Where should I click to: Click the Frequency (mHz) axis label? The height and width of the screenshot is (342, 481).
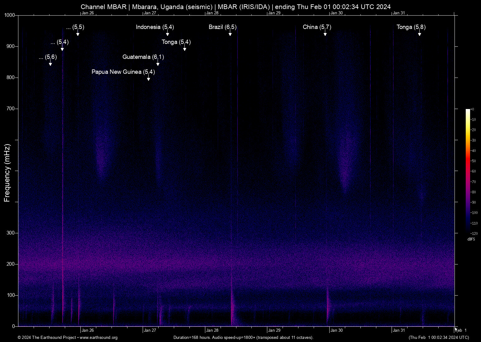(x=7, y=173)
